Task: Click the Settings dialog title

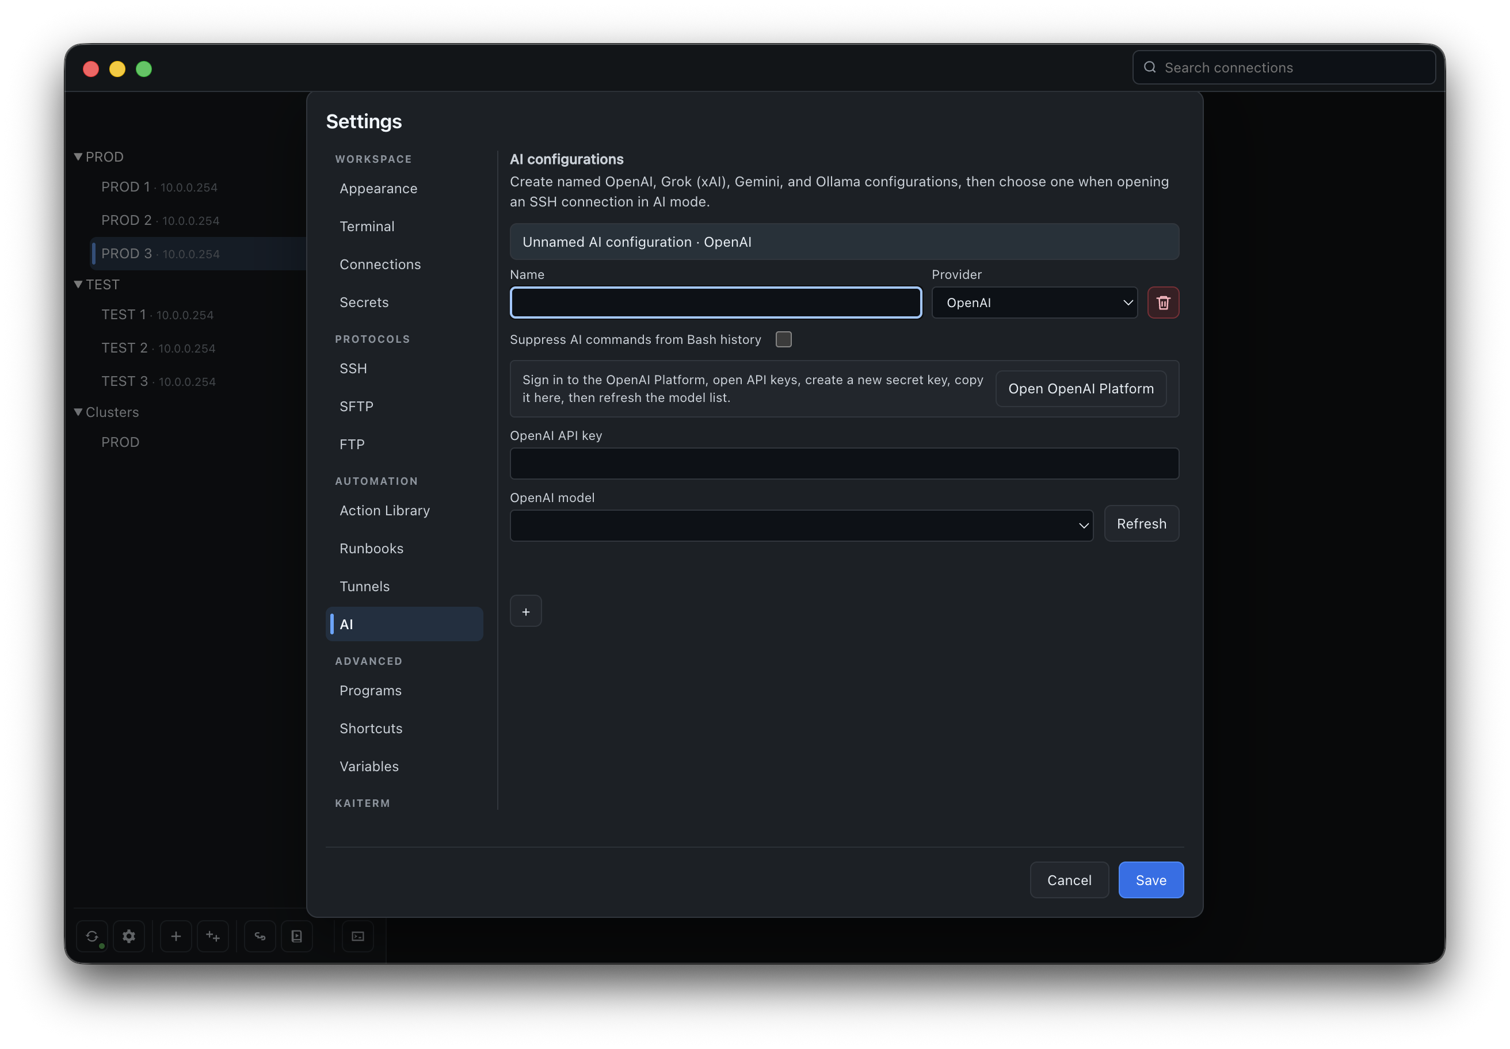Action: pyautogui.click(x=364, y=121)
